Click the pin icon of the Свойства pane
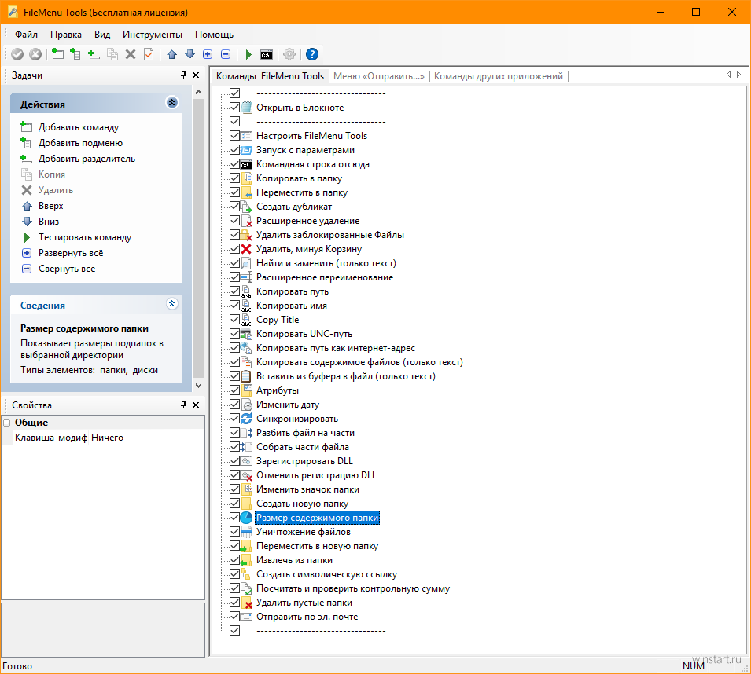The width and height of the screenshot is (751, 674). [183, 405]
